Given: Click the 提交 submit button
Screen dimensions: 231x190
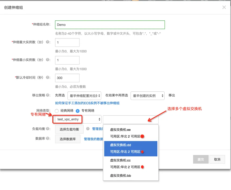Looking at the screenshot, I should (x=201, y=159).
